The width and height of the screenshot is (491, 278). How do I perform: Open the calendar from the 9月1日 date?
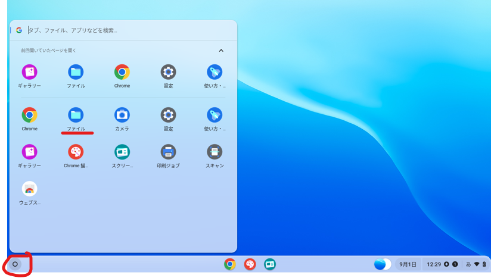tap(408, 264)
